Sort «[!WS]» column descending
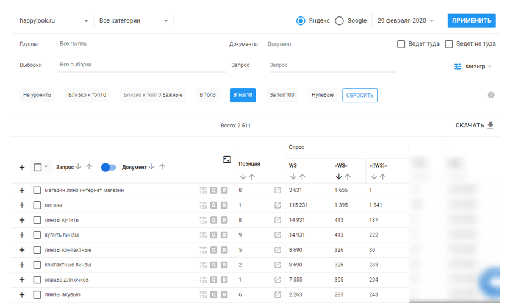The image size is (519, 303). coord(374,177)
